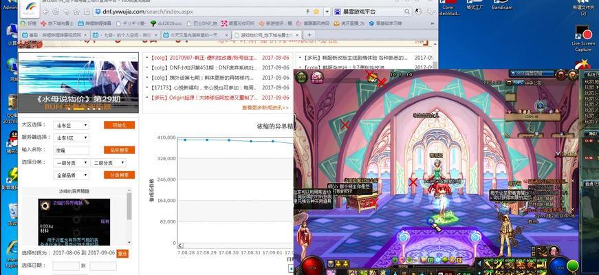Screen dimensions: 599x275
Task: Open the 查看更多新闻资讯 link
Action: point(265,108)
